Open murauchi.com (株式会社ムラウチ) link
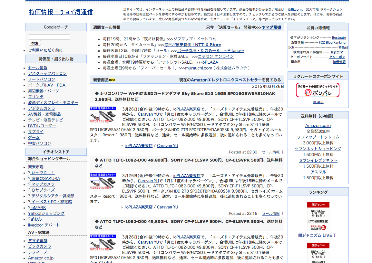The width and height of the screenshot is (372, 263). 217,68
